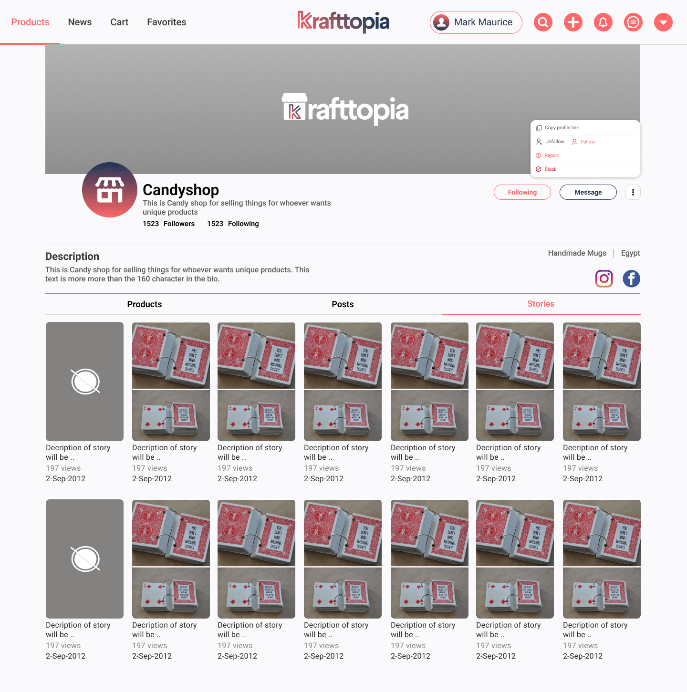Open the notifications bell icon

(603, 22)
